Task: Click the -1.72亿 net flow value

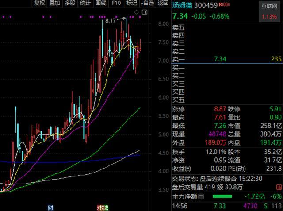Action: 255,196
